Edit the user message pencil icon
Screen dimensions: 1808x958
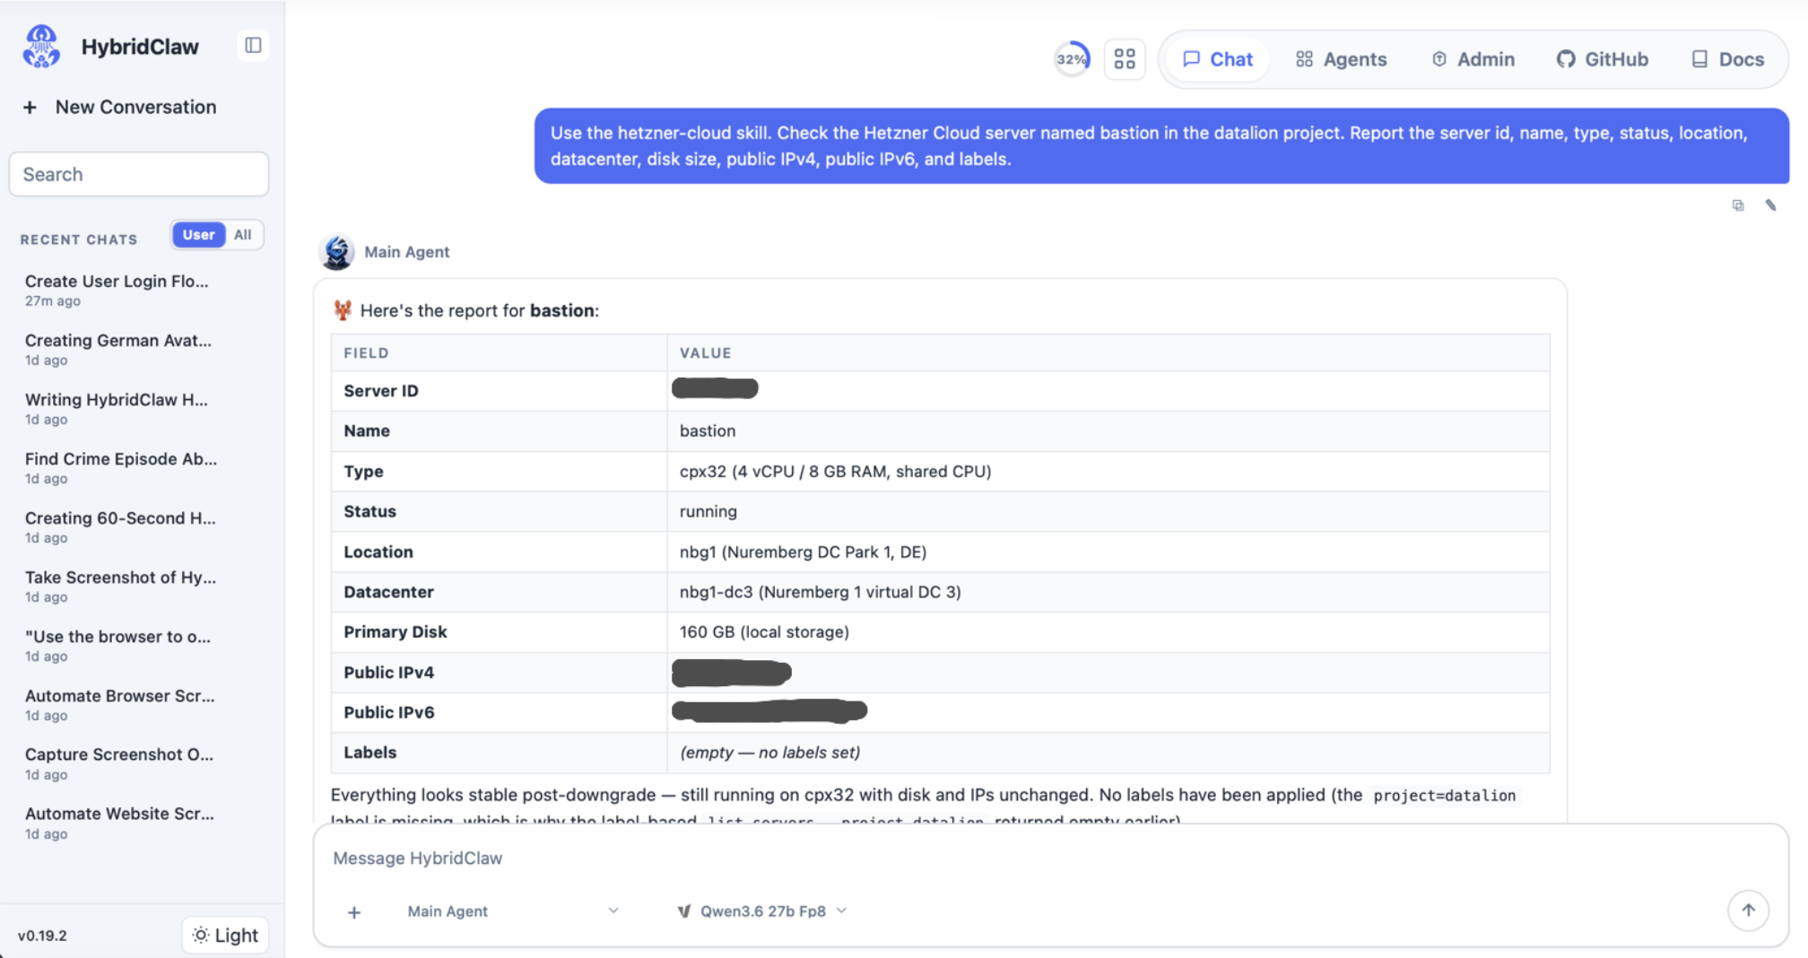(x=1770, y=205)
